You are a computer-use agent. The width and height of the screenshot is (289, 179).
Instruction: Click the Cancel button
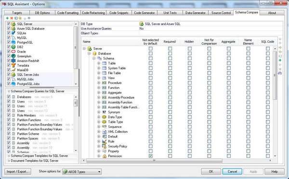click(232, 171)
